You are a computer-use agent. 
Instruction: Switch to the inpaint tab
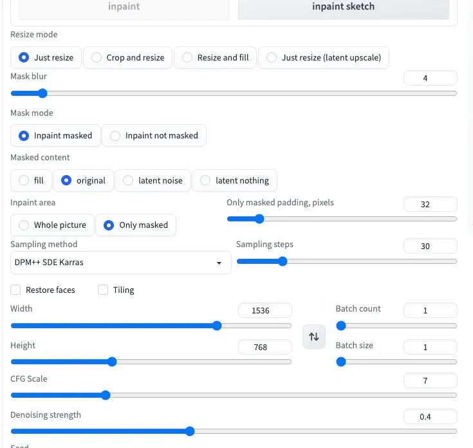(x=123, y=7)
